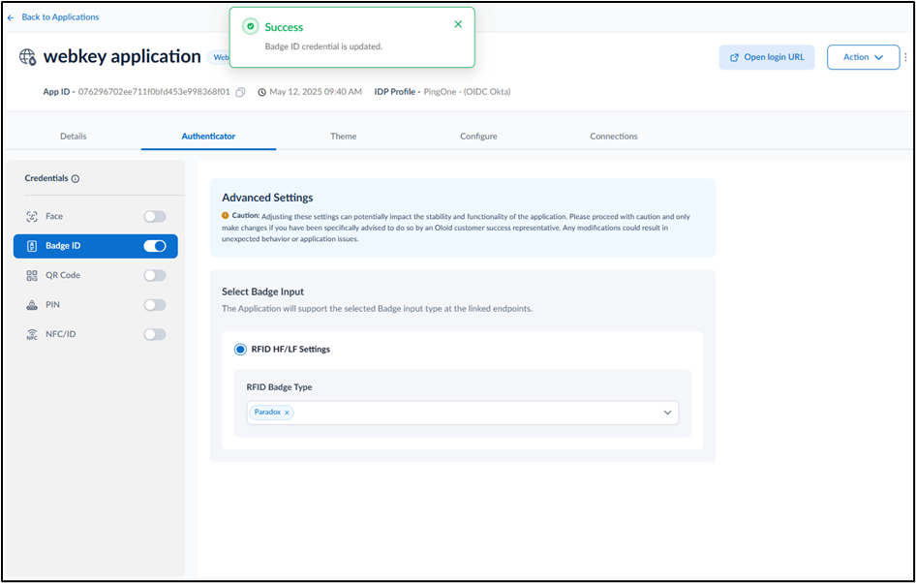Click the Badge ID icon in the sidebar
Screen dimensions: 916x583
[x=32, y=247]
